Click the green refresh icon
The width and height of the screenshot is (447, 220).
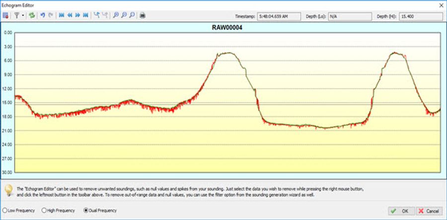pos(32,15)
